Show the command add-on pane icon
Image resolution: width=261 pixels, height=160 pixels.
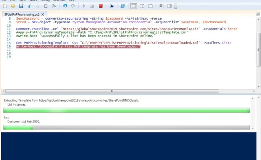pos(169,6)
